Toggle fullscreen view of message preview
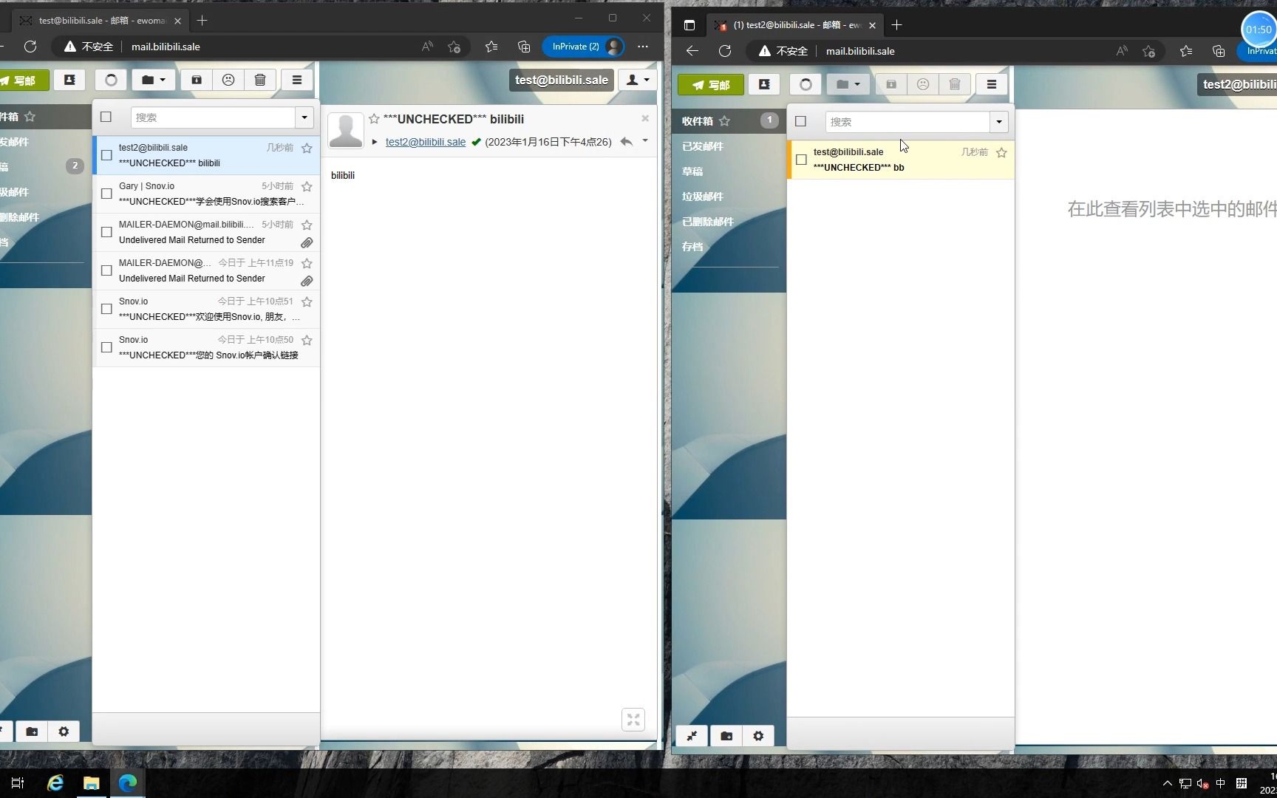 point(633,720)
